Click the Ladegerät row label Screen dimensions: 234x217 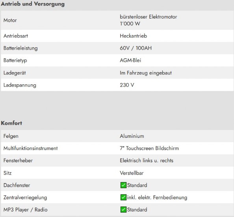[x=15, y=73]
